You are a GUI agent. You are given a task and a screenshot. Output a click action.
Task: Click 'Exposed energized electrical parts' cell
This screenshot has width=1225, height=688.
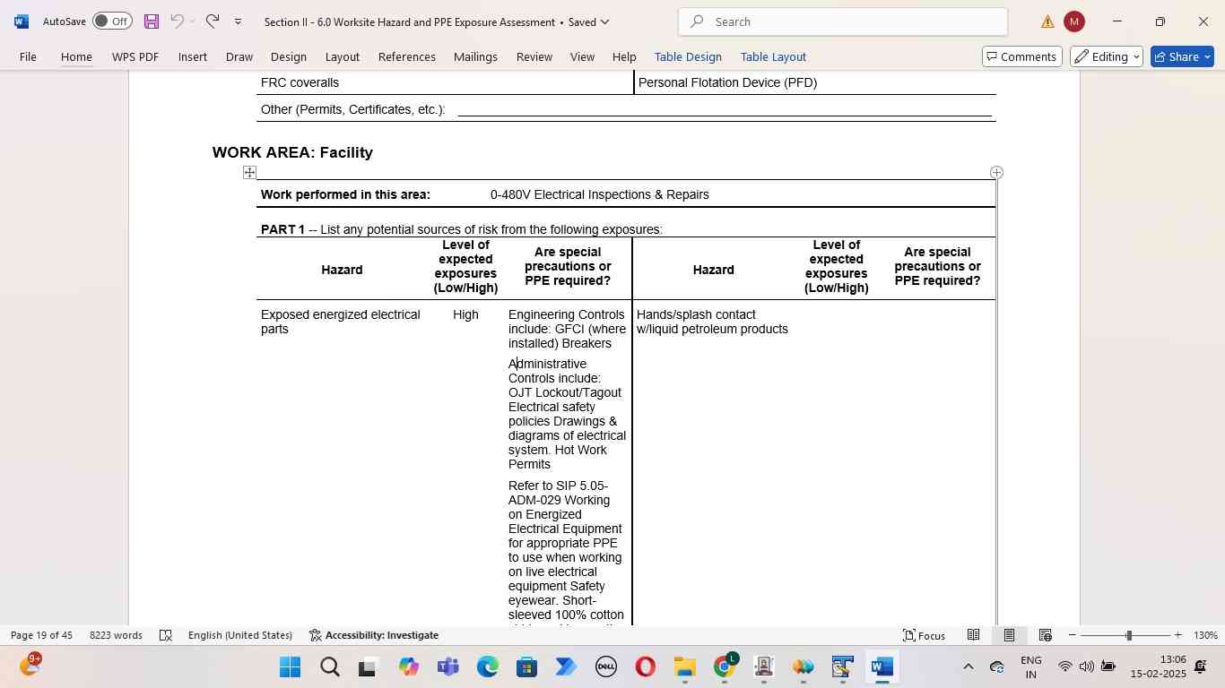point(341,322)
